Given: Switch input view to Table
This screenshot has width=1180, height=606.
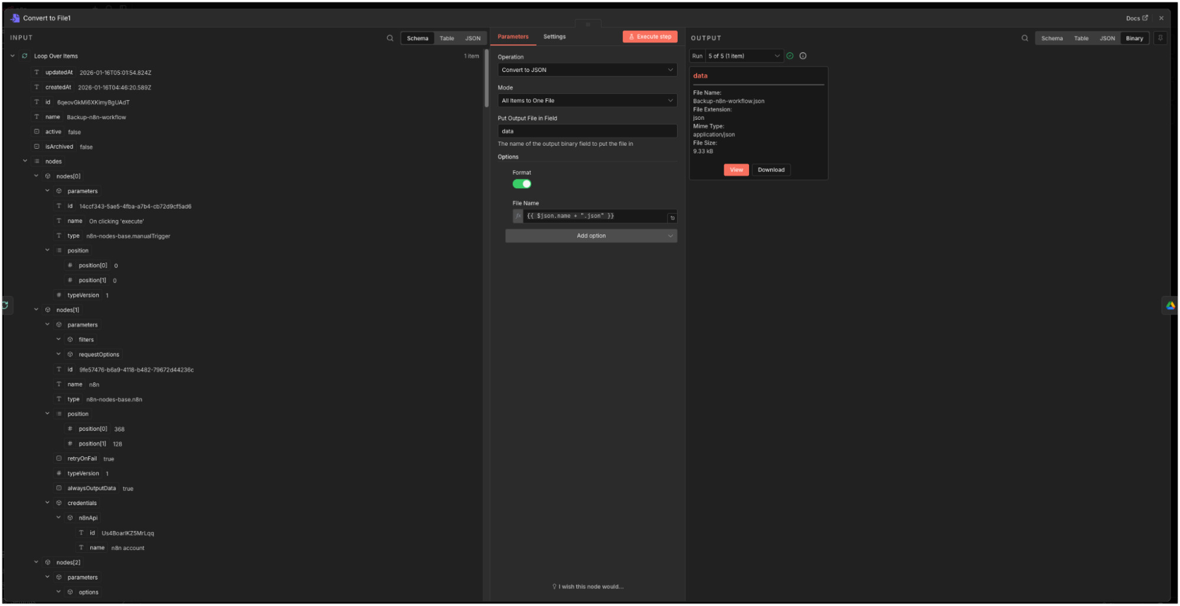Looking at the screenshot, I should point(447,38).
